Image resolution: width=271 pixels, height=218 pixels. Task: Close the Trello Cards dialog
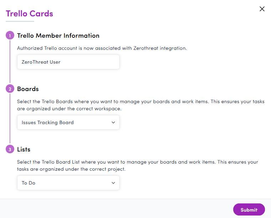[x=262, y=9]
